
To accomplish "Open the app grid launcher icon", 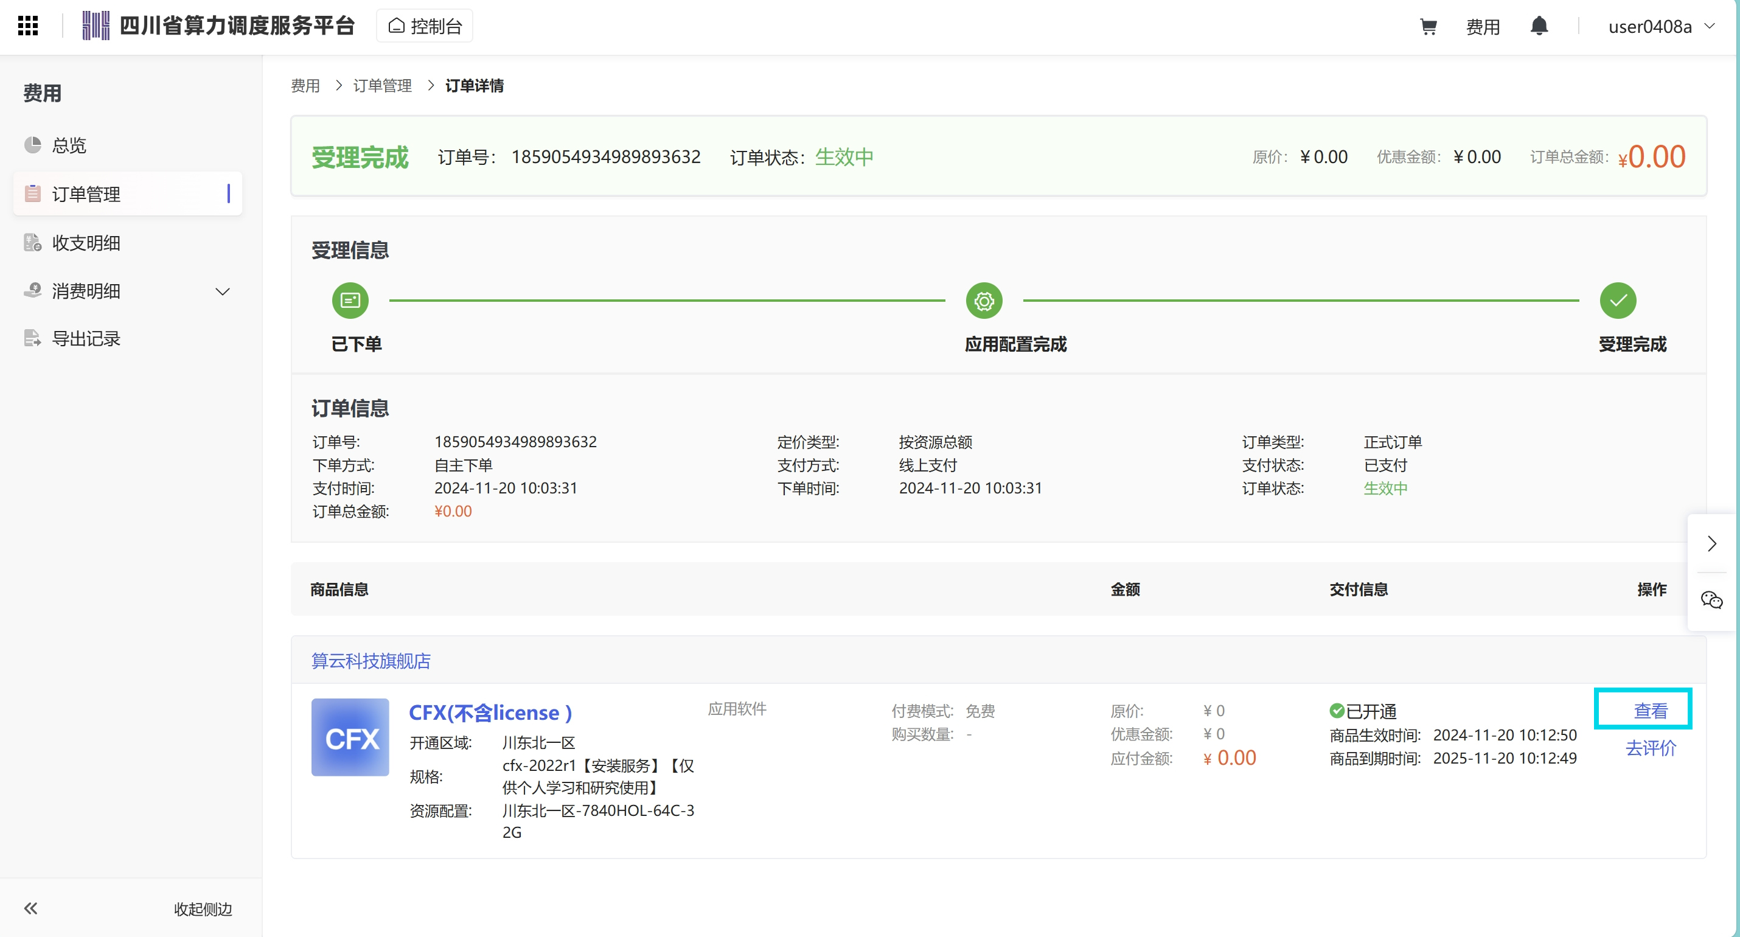I will click(x=28, y=26).
